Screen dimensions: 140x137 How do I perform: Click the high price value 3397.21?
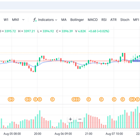[29, 31]
